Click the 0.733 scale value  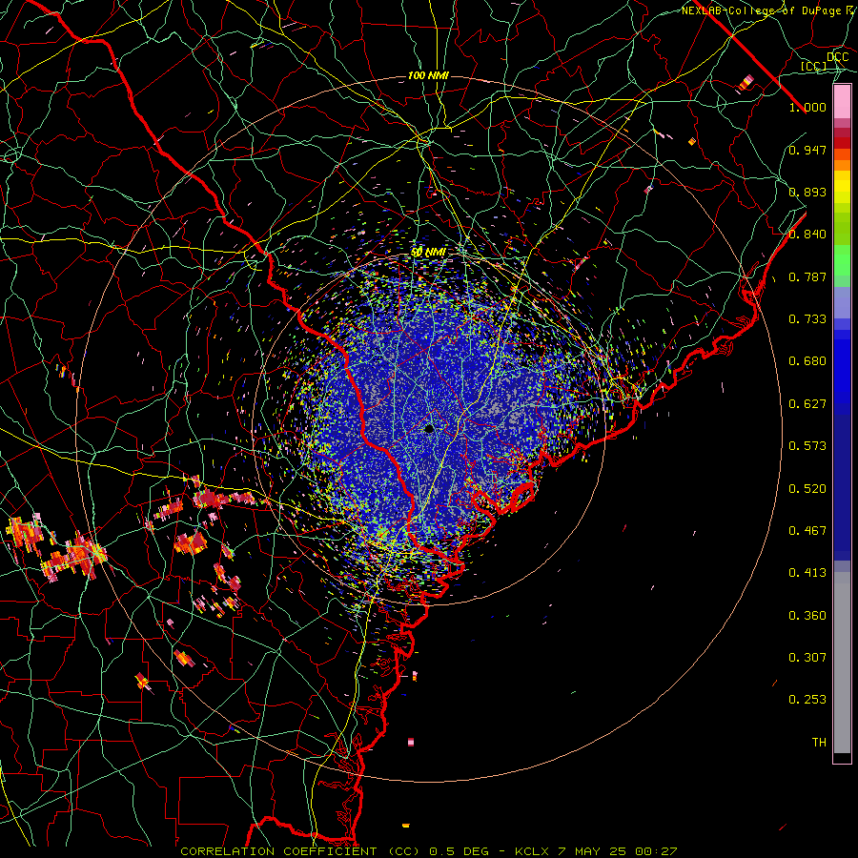click(807, 319)
